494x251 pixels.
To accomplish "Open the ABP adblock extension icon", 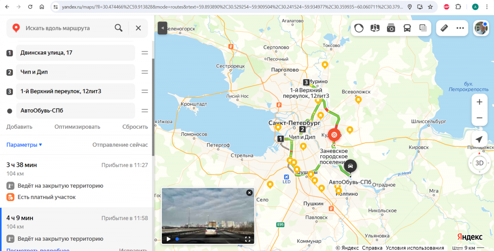I will [x=447, y=7].
